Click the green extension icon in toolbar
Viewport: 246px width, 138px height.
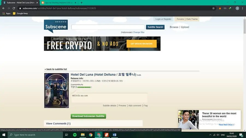tap(230, 8)
